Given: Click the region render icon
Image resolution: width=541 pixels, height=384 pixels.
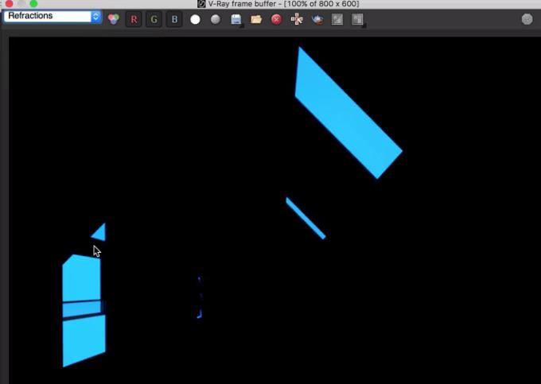Looking at the screenshot, I should pos(337,19).
